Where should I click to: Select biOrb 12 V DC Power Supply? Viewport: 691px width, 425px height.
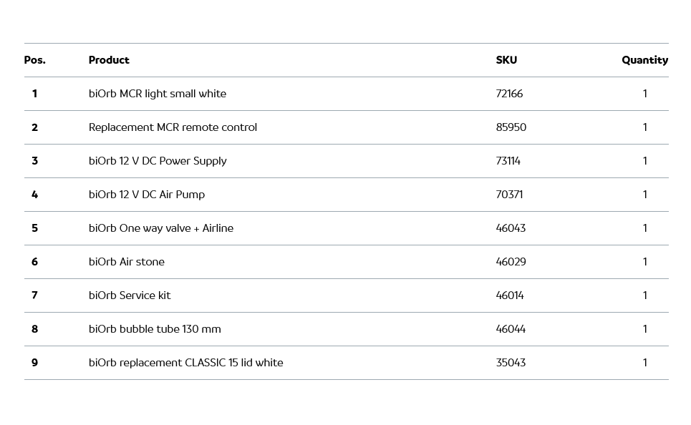158,161
